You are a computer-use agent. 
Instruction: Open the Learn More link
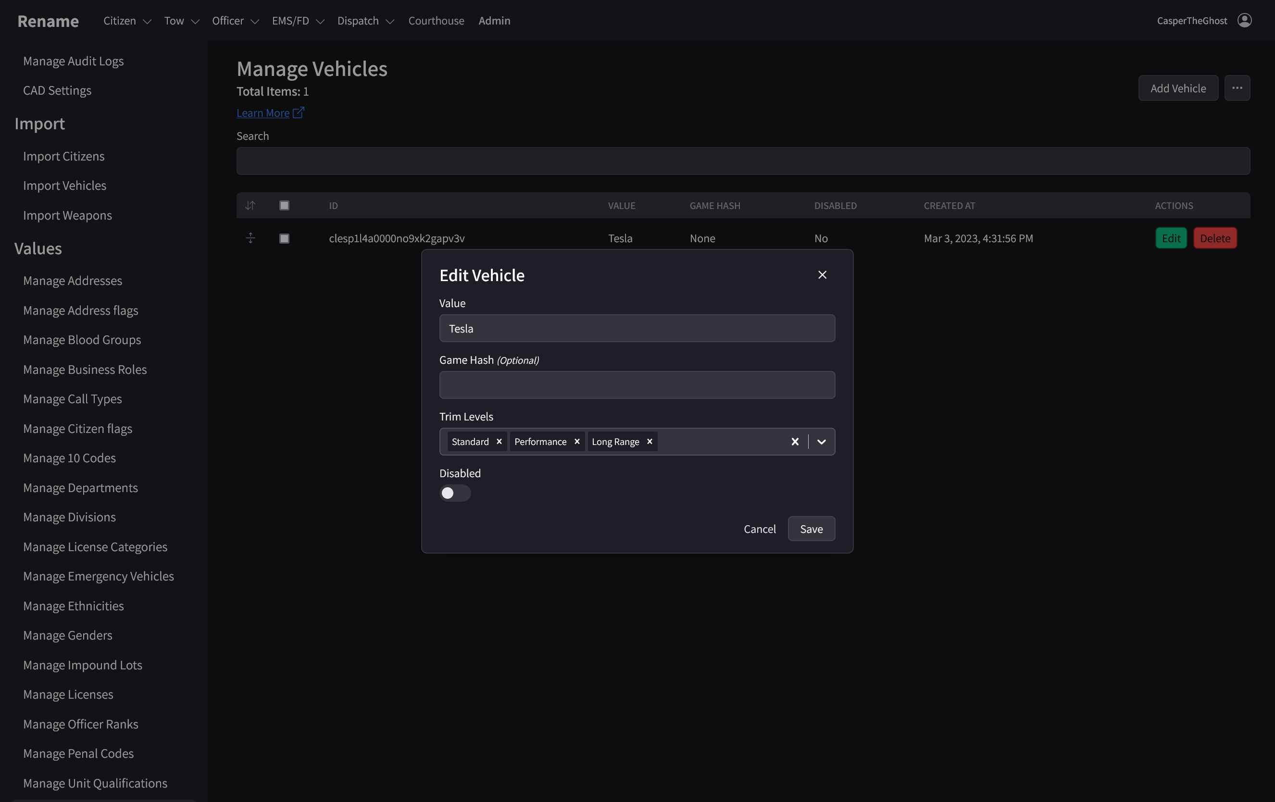click(263, 113)
